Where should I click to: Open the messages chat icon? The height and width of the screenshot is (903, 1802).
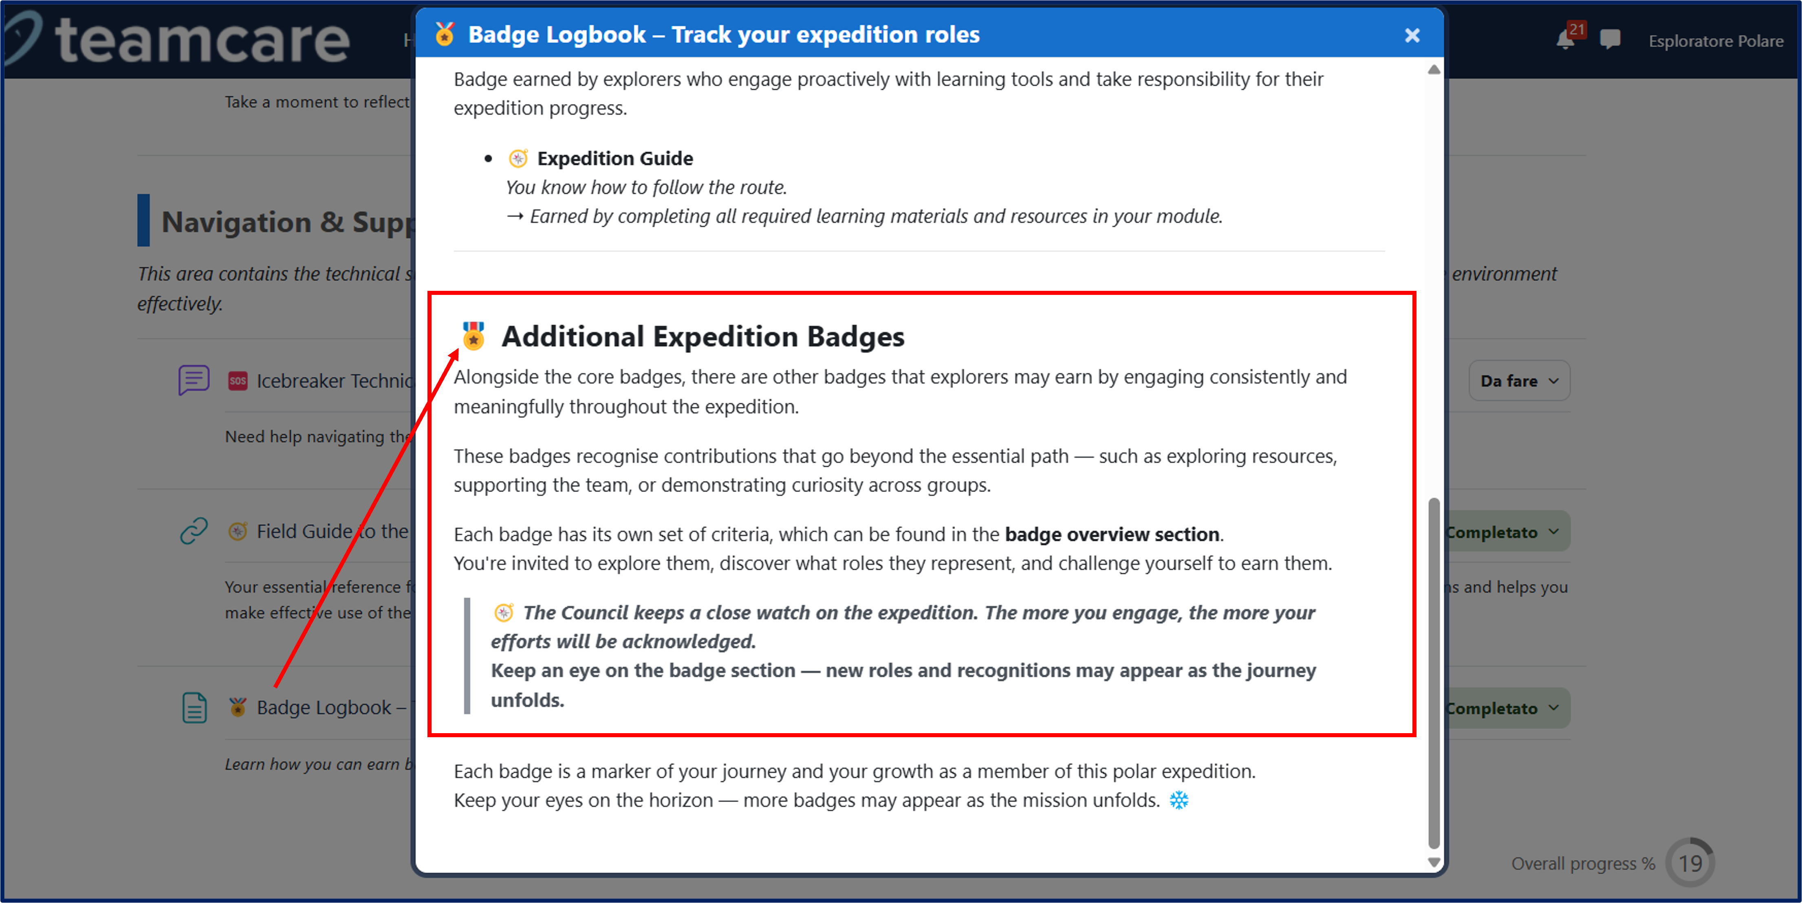point(1610,39)
